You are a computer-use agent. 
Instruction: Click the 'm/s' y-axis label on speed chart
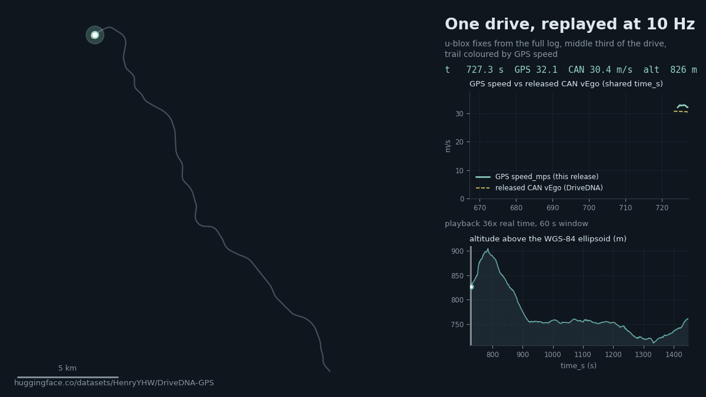[x=448, y=146]
